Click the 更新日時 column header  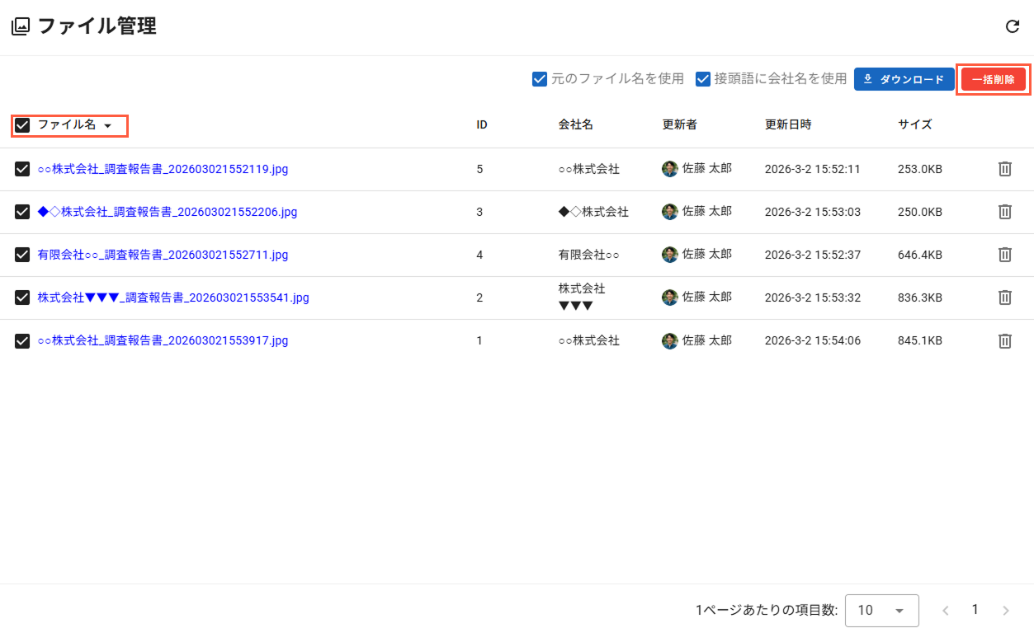click(787, 125)
